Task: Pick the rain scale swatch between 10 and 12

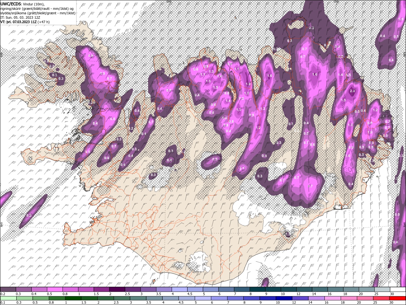Action: (284, 298)
